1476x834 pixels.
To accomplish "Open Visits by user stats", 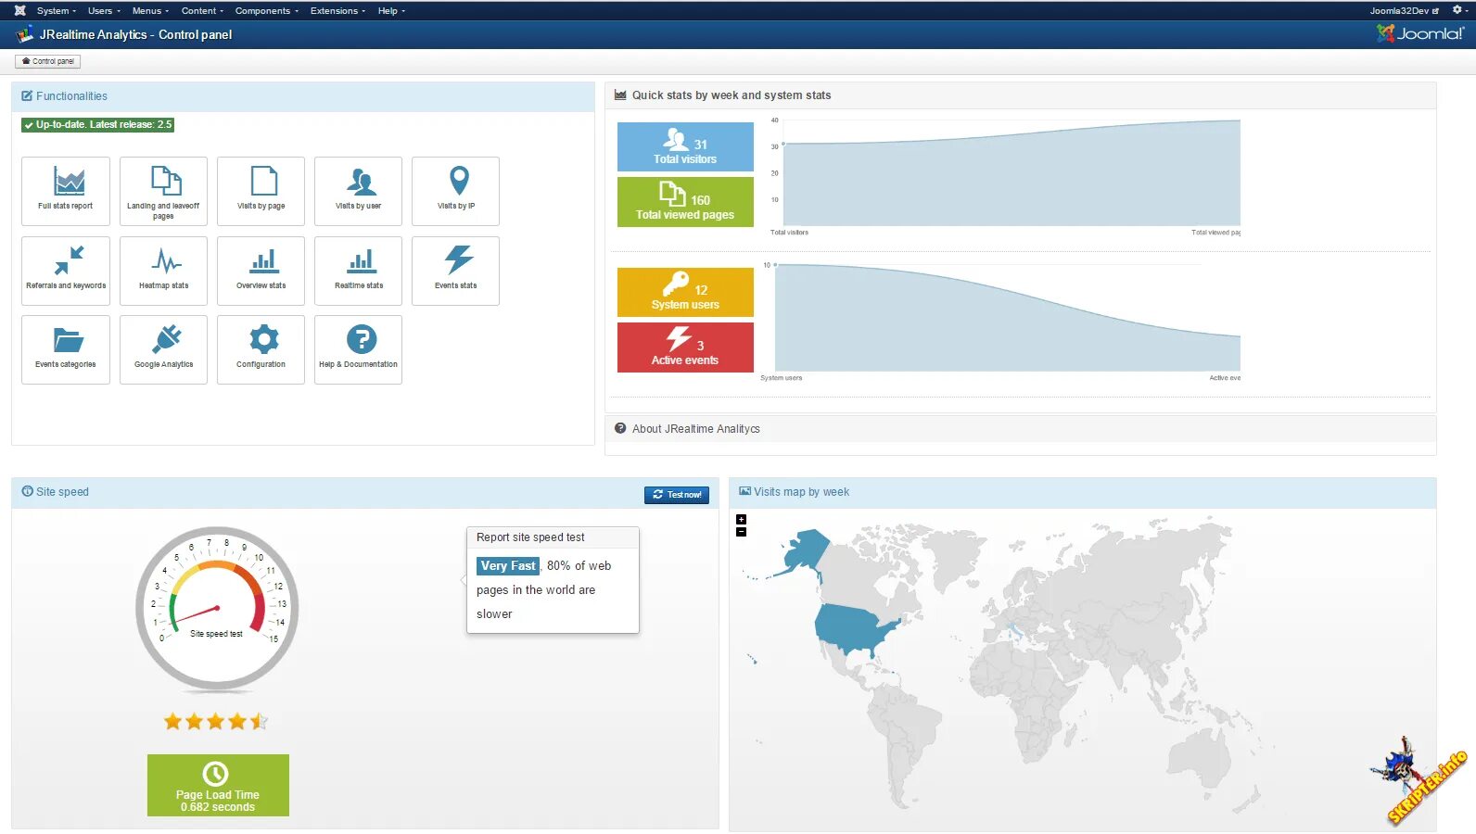I will tap(358, 191).
